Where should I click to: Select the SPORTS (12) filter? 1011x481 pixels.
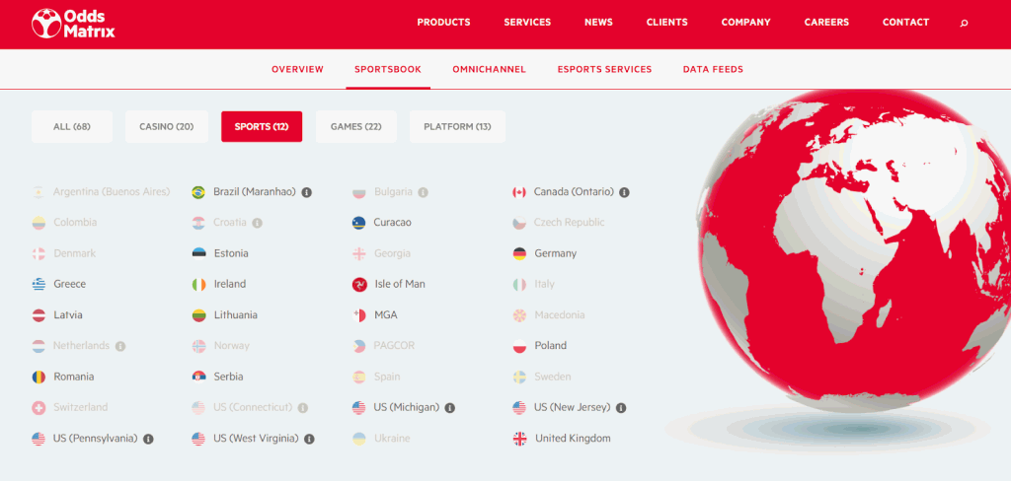pyautogui.click(x=262, y=127)
